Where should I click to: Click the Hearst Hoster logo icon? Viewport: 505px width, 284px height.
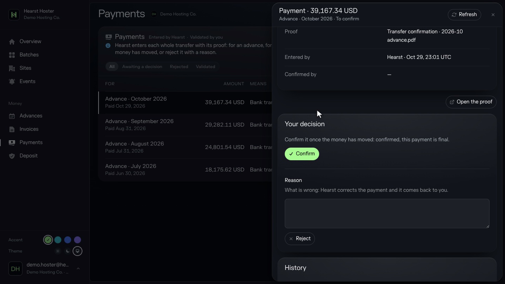click(x=14, y=14)
